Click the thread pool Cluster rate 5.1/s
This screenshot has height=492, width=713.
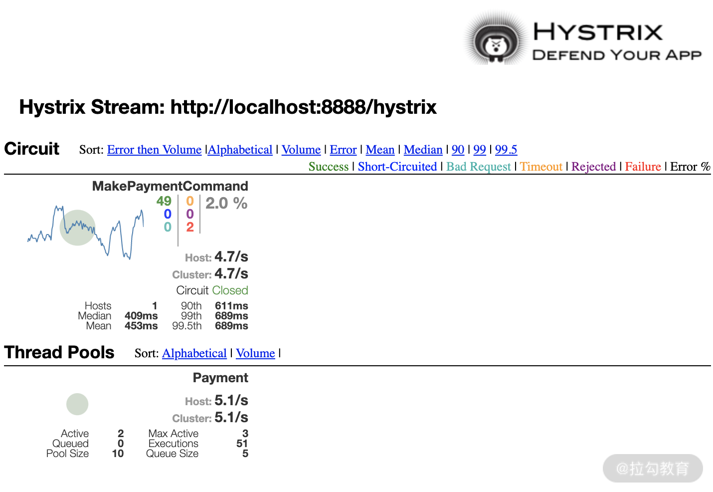[x=231, y=418]
